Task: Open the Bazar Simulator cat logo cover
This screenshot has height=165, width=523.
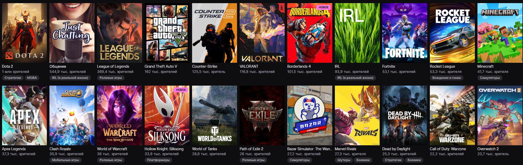Action: pos(310,115)
